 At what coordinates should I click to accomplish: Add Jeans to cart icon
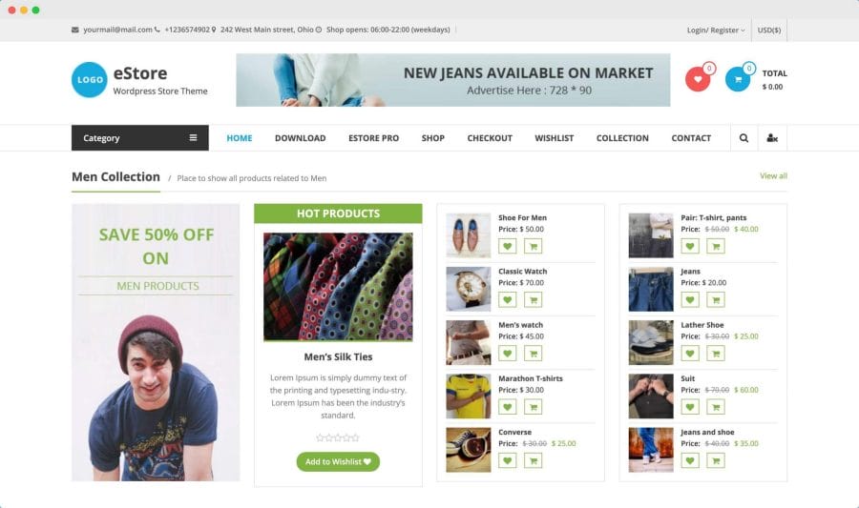(715, 299)
